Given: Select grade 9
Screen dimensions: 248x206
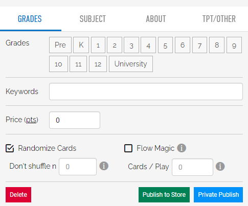Looking at the screenshot, I should click(234, 45).
